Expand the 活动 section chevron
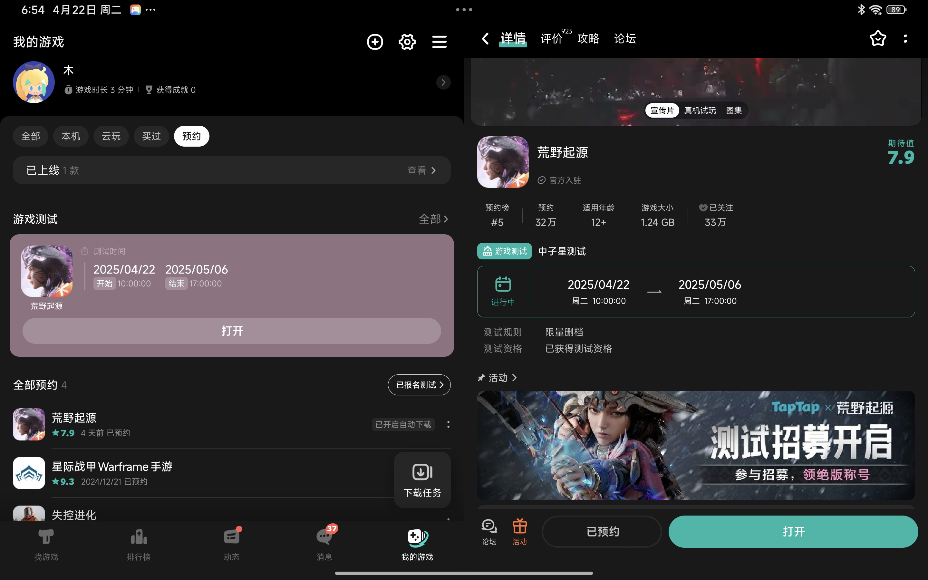The width and height of the screenshot is (928, 580). [514, 378]
